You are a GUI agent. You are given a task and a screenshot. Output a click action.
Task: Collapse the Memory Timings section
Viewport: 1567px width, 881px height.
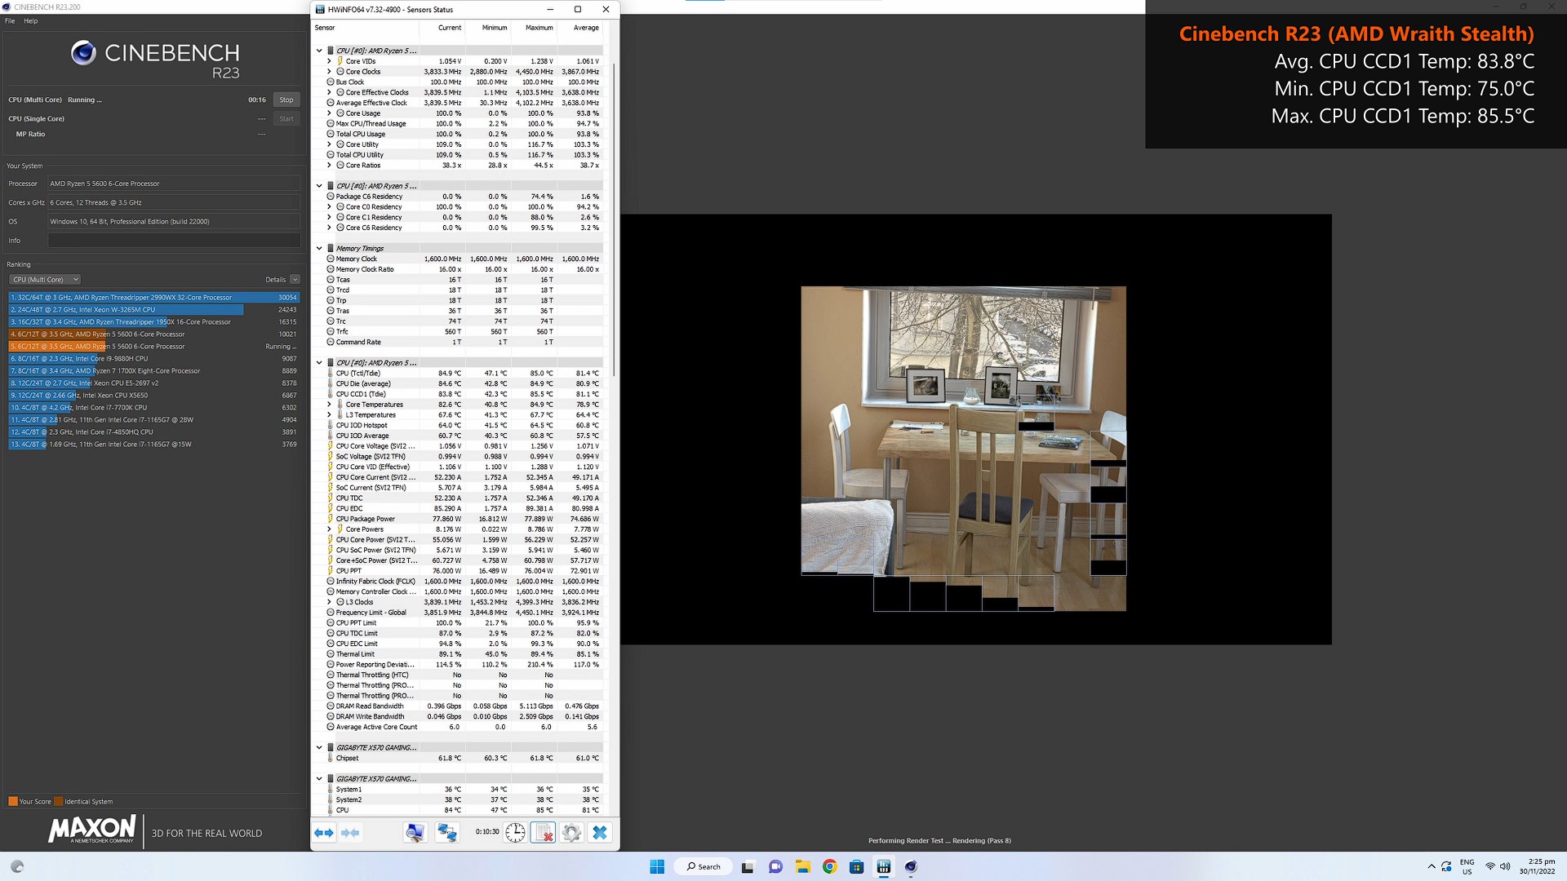pyautogui.click(x=319, y=248)
